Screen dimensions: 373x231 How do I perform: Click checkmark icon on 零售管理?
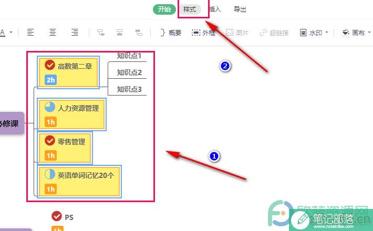pos(50,141)
